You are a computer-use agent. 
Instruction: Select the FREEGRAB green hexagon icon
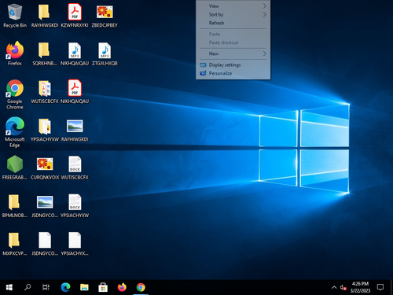(x=15, y=168)
